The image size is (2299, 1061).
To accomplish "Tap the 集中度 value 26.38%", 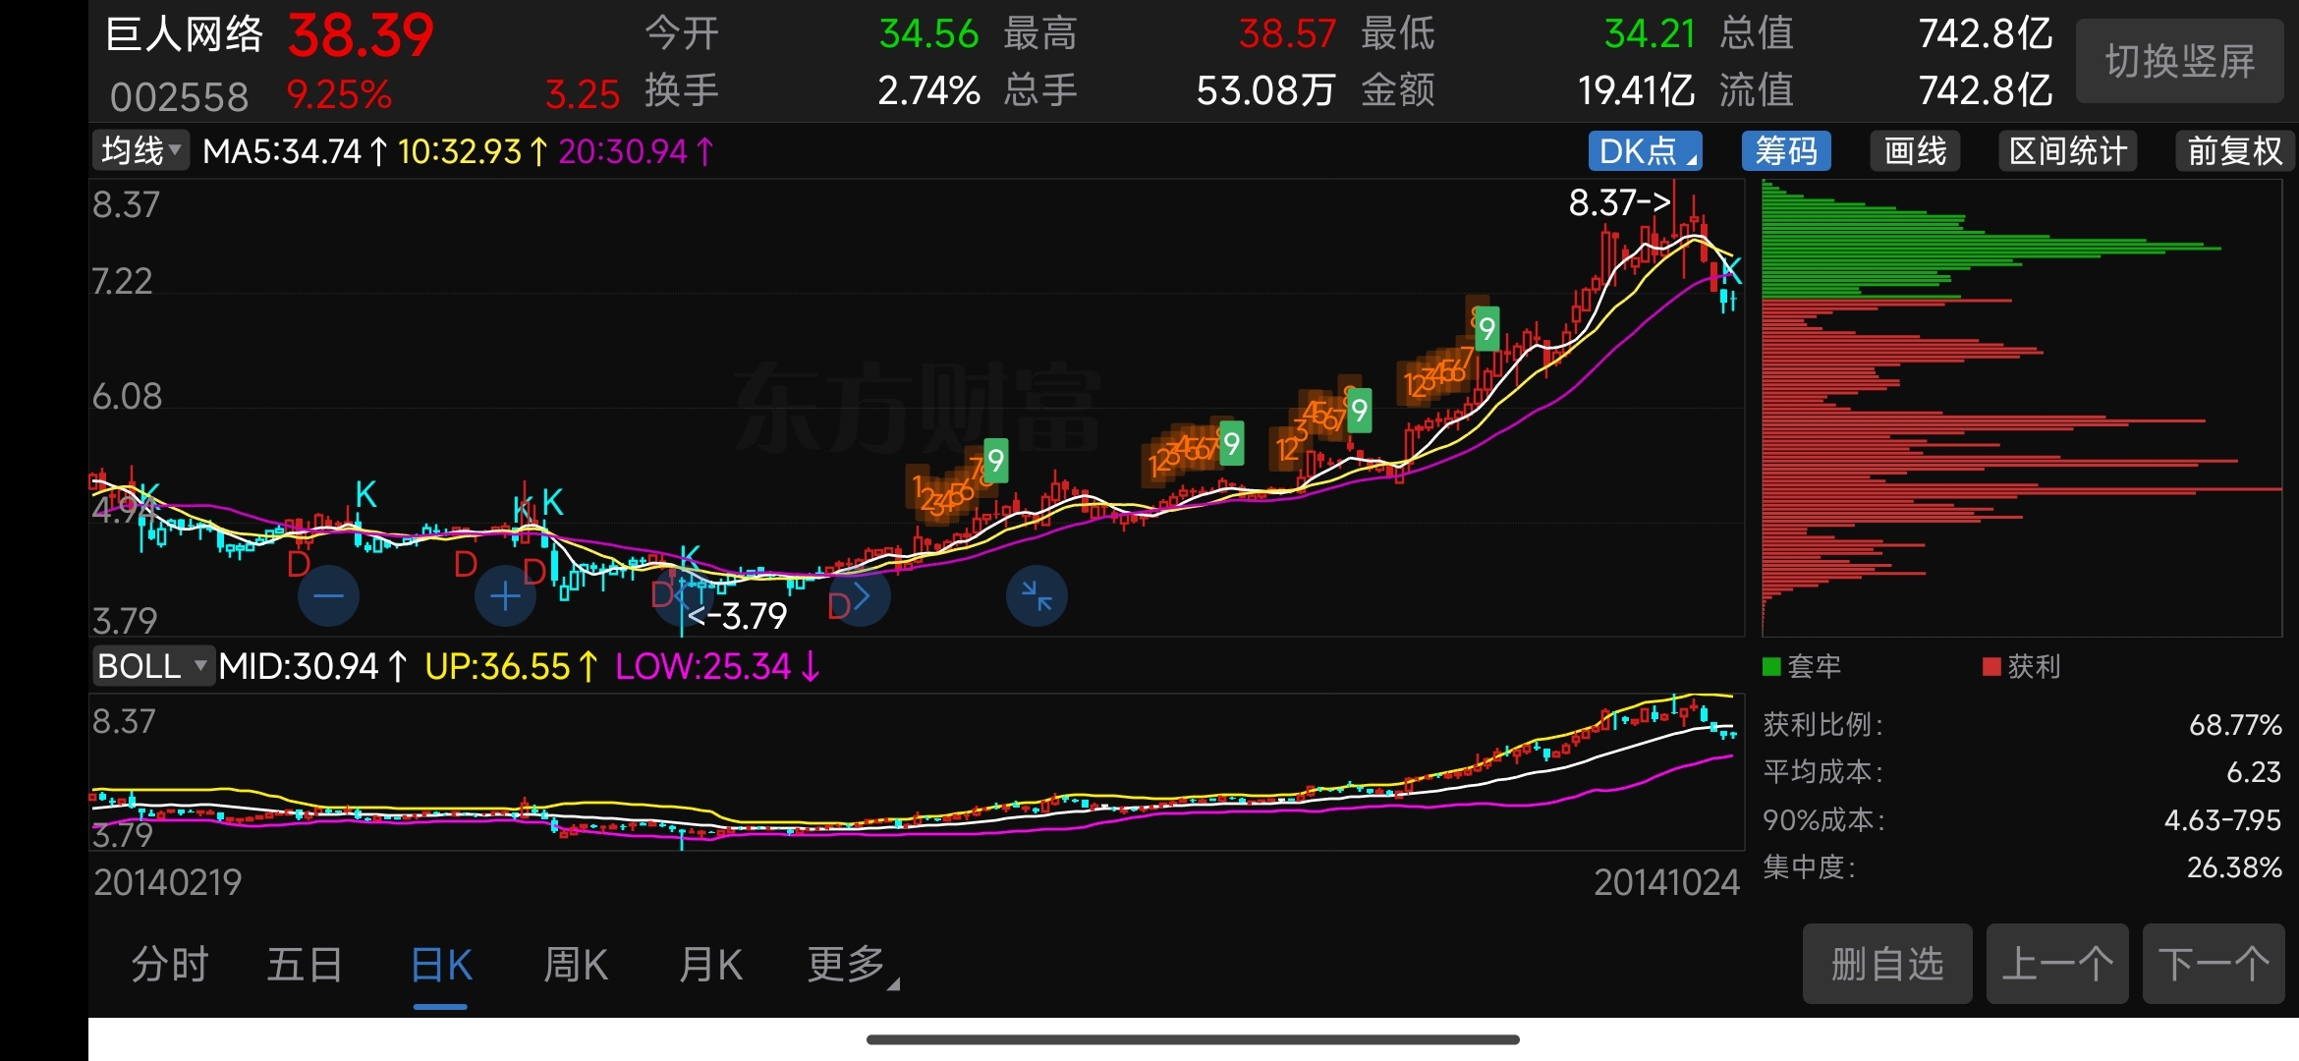I will point(2234,867).
